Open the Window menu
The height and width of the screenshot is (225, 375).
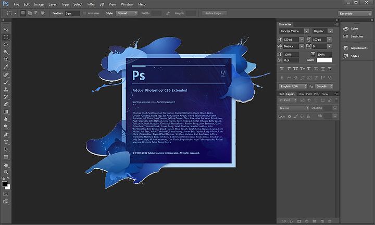pos(127,4)
